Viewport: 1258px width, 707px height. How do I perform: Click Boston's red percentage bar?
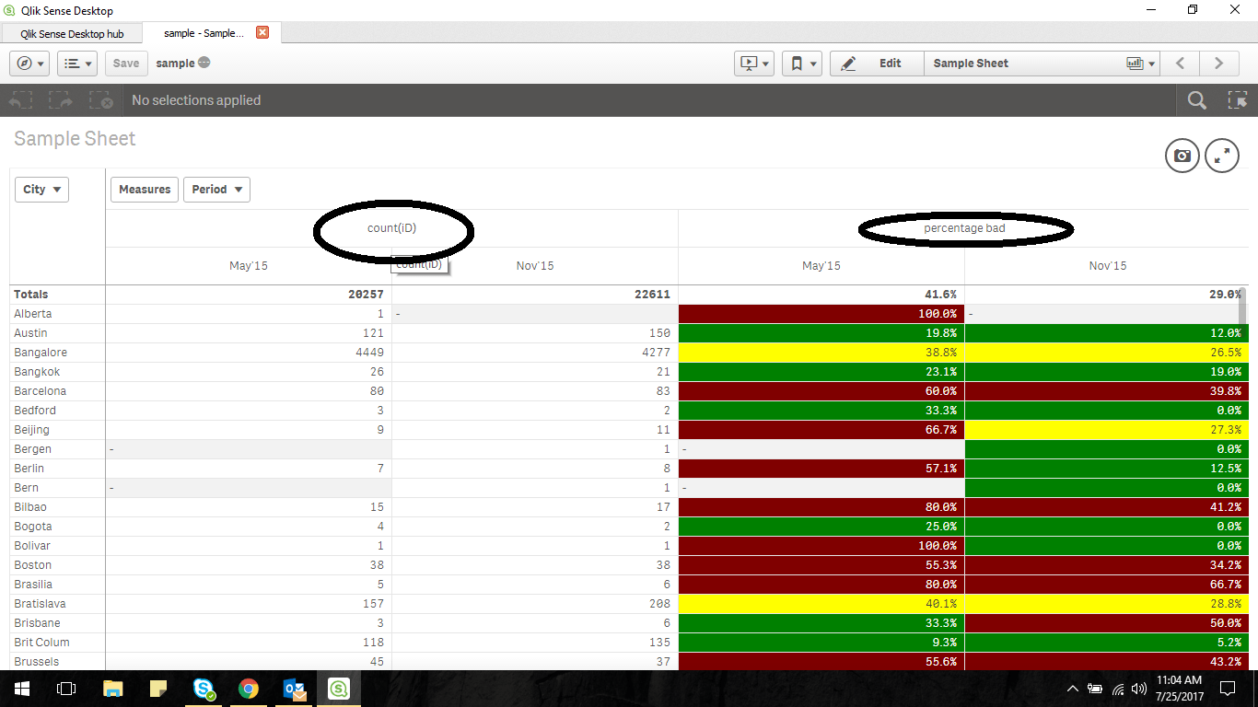tap(820, 564)
